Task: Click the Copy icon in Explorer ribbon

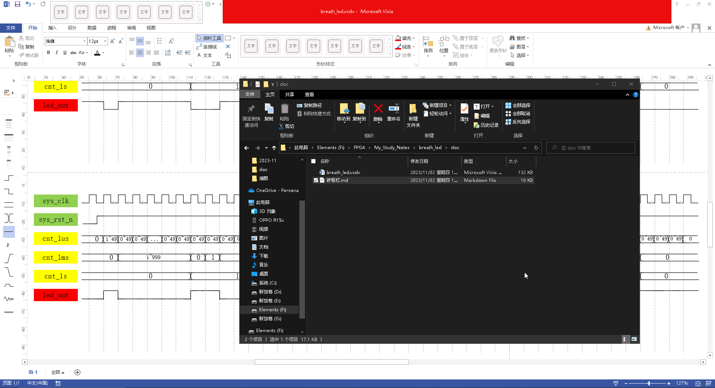Action: [269, 113]
